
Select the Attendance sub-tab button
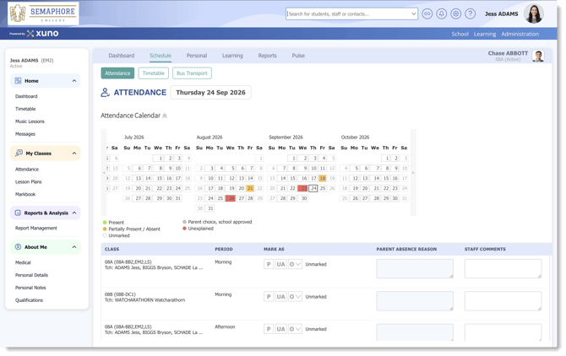click(x=117, y=73)
